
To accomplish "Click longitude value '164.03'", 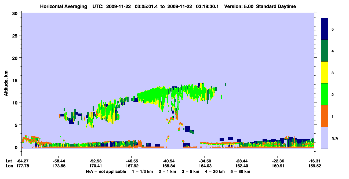I will coord(205,166).
